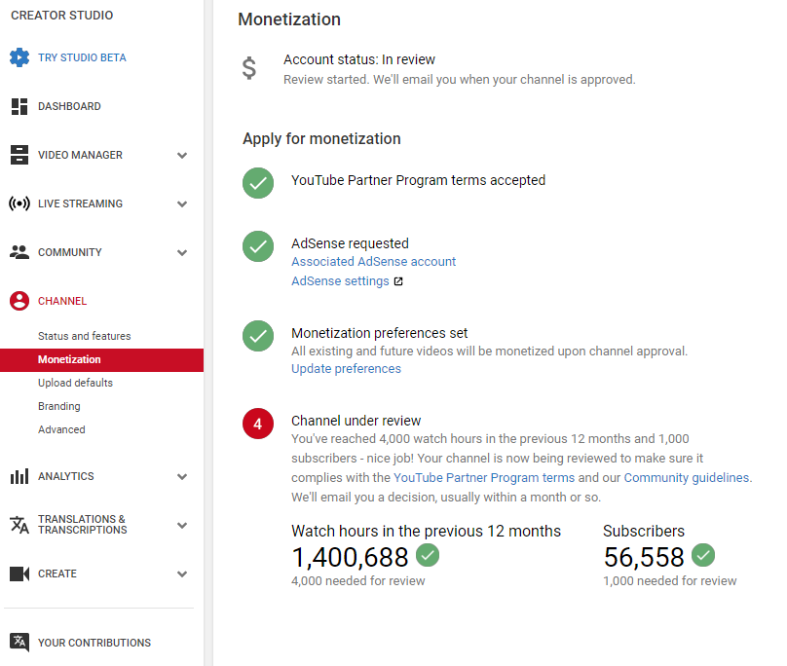This screenshot has width=787, height=666.
Task: Click the Channel under review heading
Action: 356,421
